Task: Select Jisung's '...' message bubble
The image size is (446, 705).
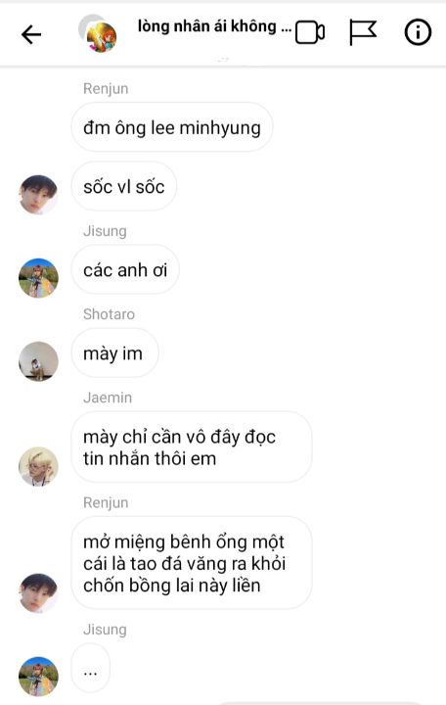Action: [x=91, y=668]
